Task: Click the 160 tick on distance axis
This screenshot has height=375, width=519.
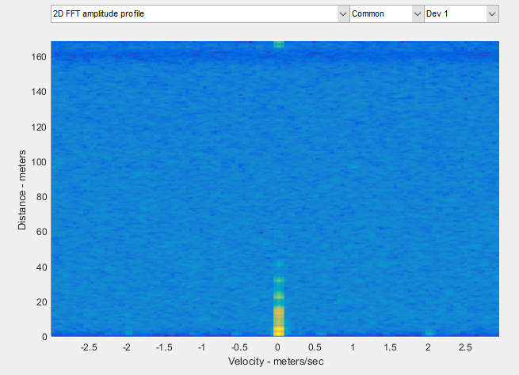Action: [x=39, y=57]
